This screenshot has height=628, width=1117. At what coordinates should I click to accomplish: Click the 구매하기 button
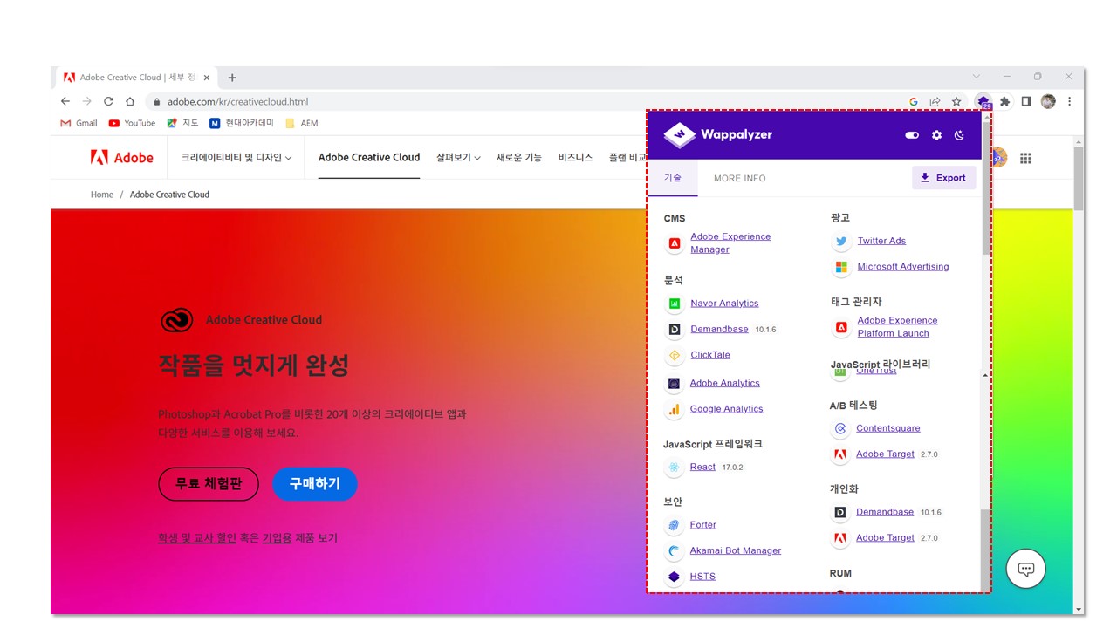315,484
